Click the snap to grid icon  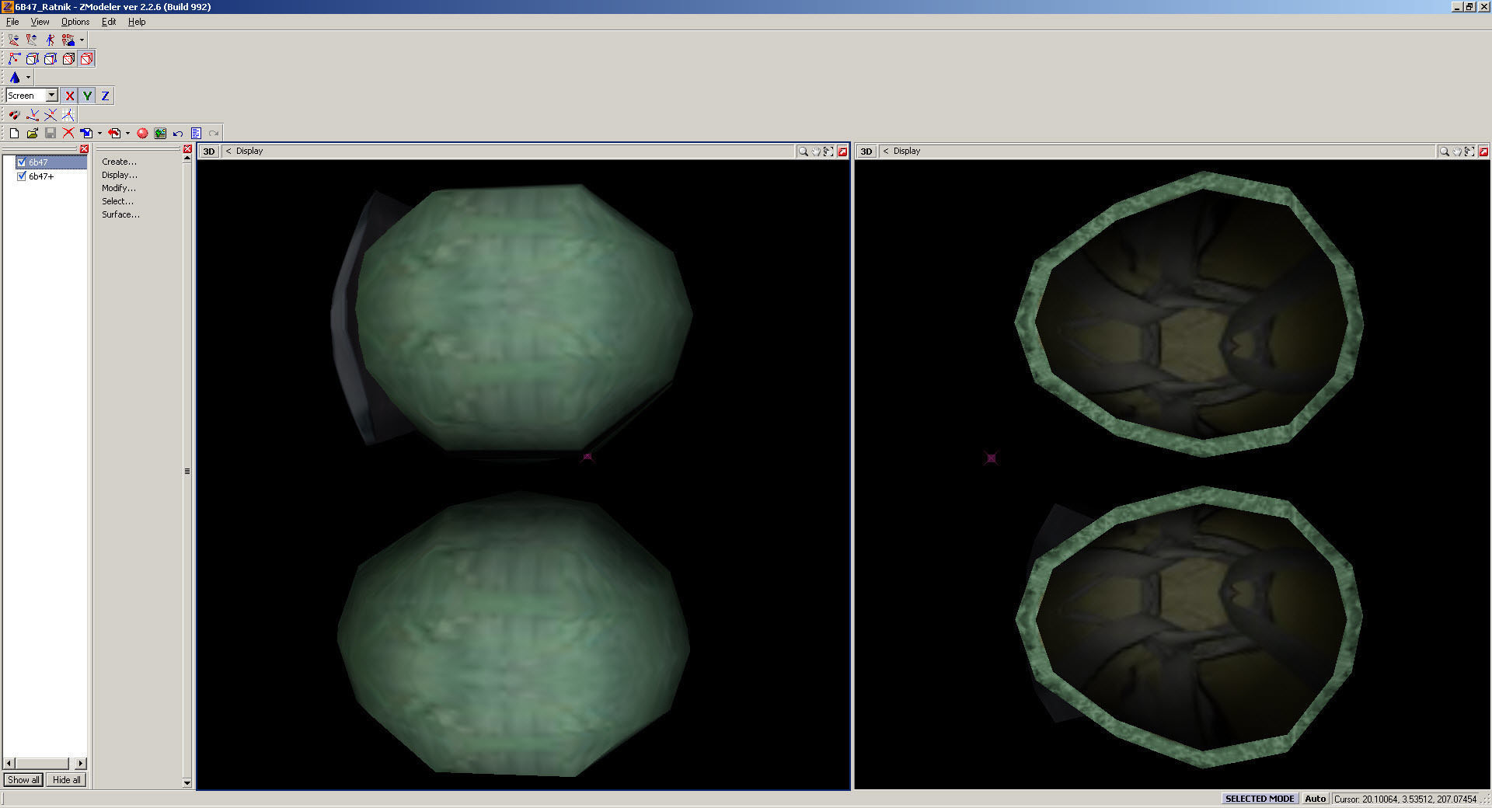pos(68,114)
